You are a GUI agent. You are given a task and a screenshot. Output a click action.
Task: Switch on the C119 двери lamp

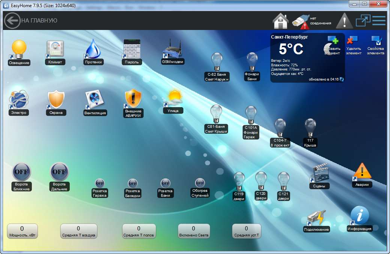tap(239, 181)
